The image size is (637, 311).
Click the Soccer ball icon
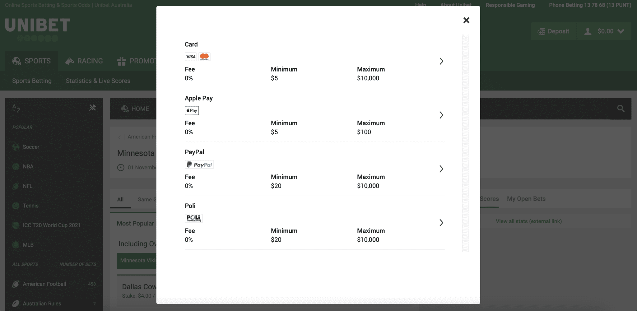(16, 147)
